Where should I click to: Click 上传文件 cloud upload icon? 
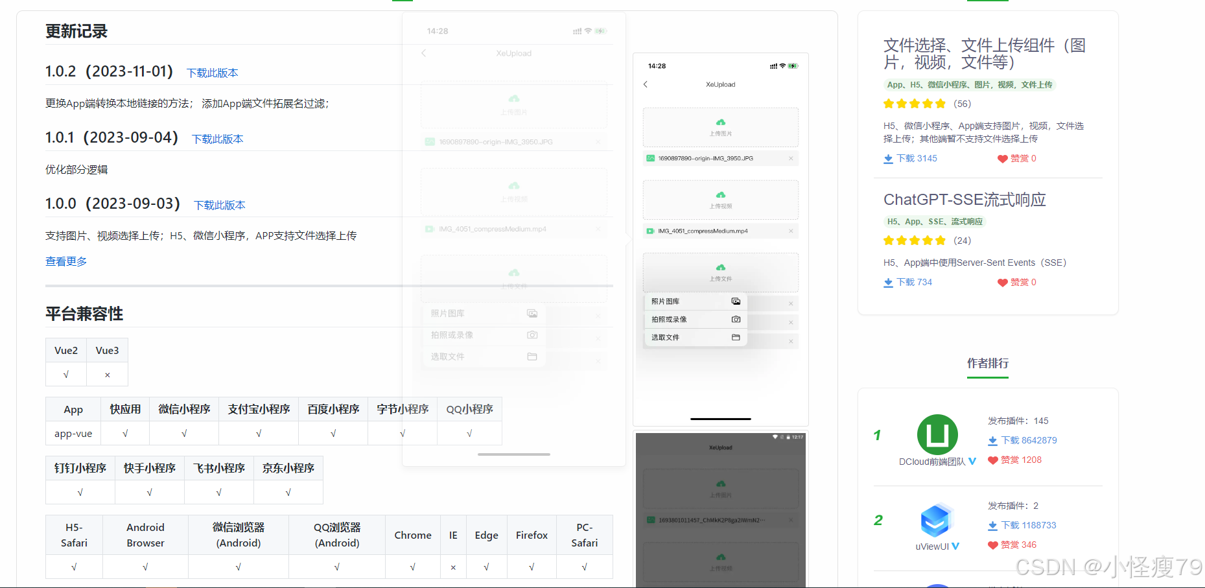coord(721,267)
